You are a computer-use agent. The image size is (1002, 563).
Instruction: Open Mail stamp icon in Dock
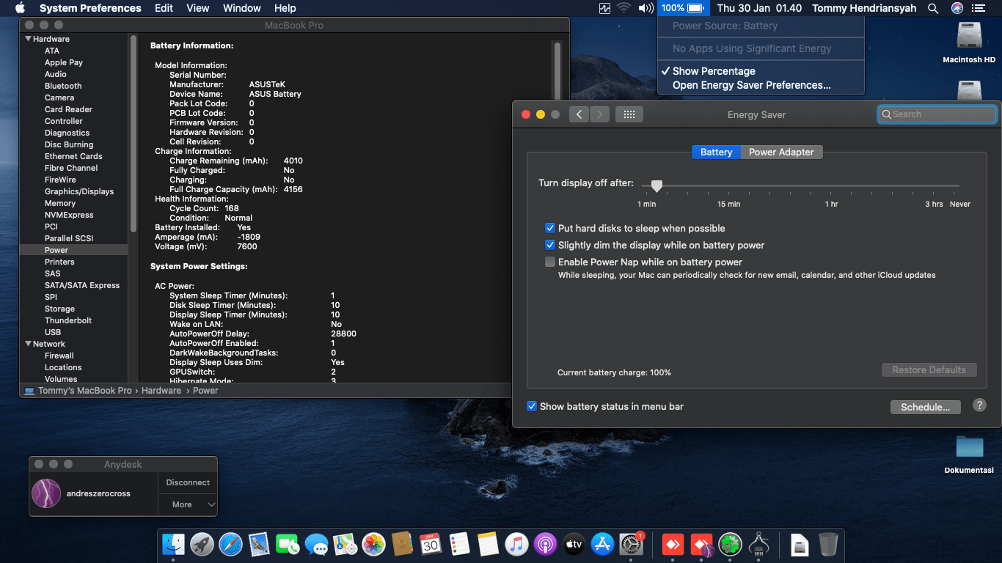(259, 544)
